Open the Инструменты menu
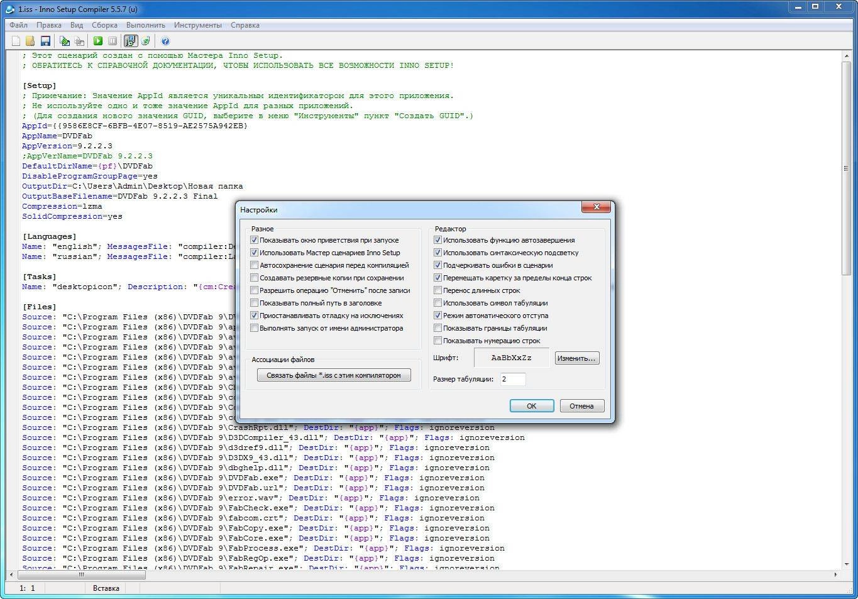Viewport: 858px width, 599px height. point(198,25)
